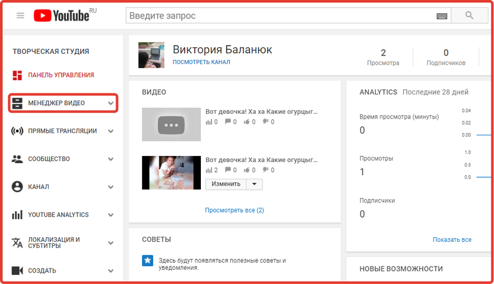Open the on-screen keyboard icon

point(442,16)
